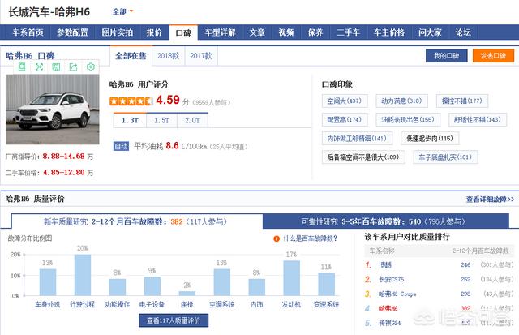The height and width of the screenshot is (335, 519).
Task: Click the 发动机 17% chart bar
Action: coord(292,278)
